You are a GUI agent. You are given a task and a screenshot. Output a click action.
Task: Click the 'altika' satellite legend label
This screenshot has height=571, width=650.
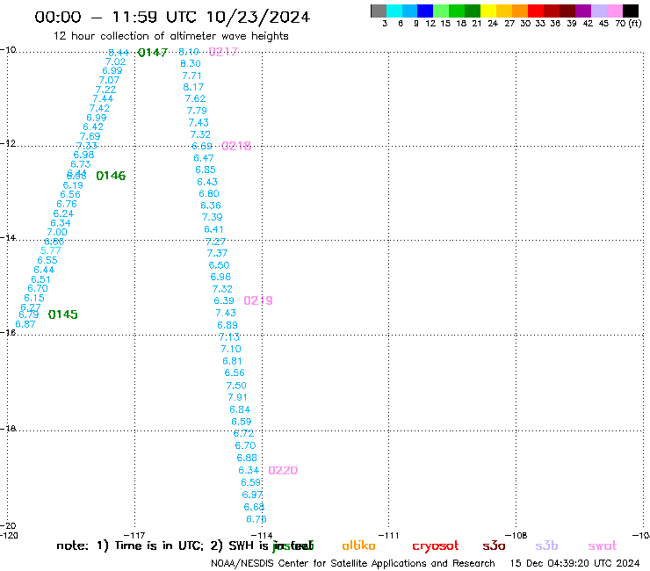358,546
